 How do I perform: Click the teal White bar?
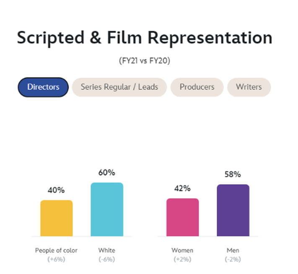[107, 209]
